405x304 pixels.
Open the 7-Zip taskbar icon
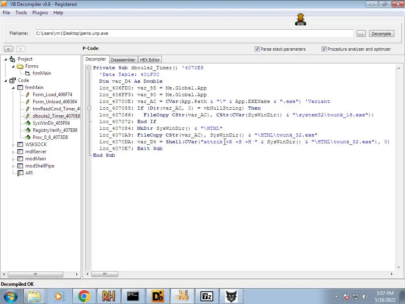[x=206, y=296]
